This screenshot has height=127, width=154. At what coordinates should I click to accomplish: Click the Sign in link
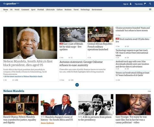click(126, 4)
